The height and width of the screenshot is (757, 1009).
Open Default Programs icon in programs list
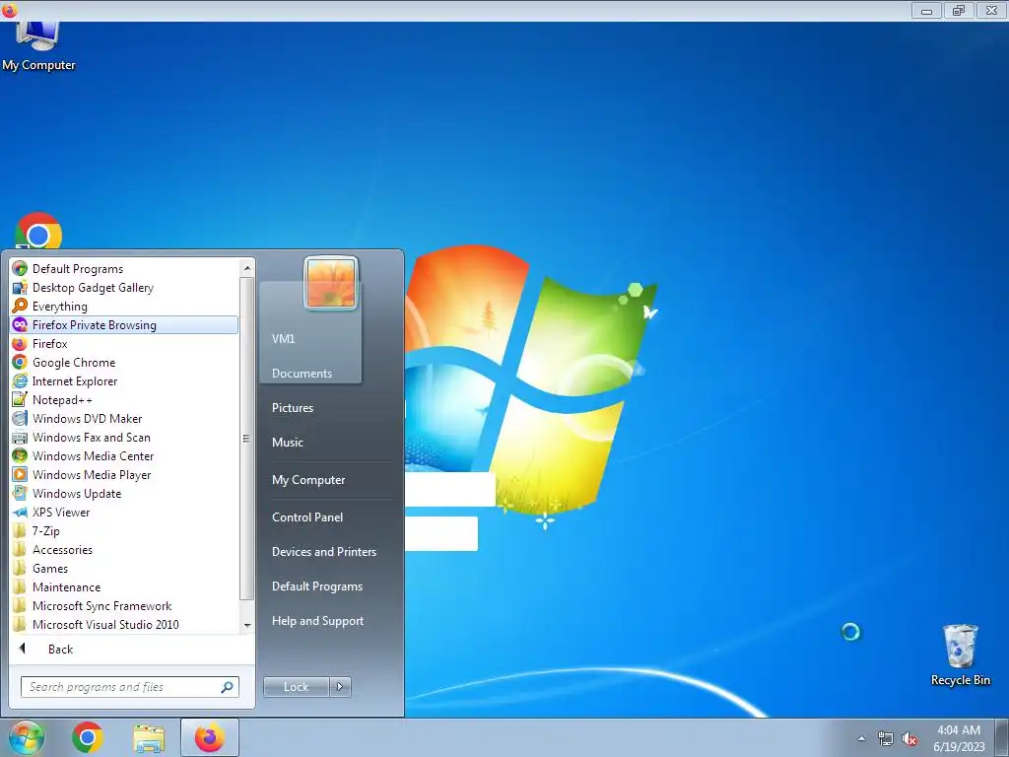point(20,268)
